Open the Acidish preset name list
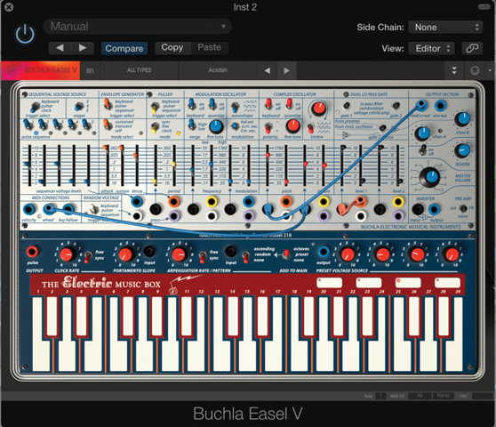Viewport: 496px width, 427px height. 218,70
